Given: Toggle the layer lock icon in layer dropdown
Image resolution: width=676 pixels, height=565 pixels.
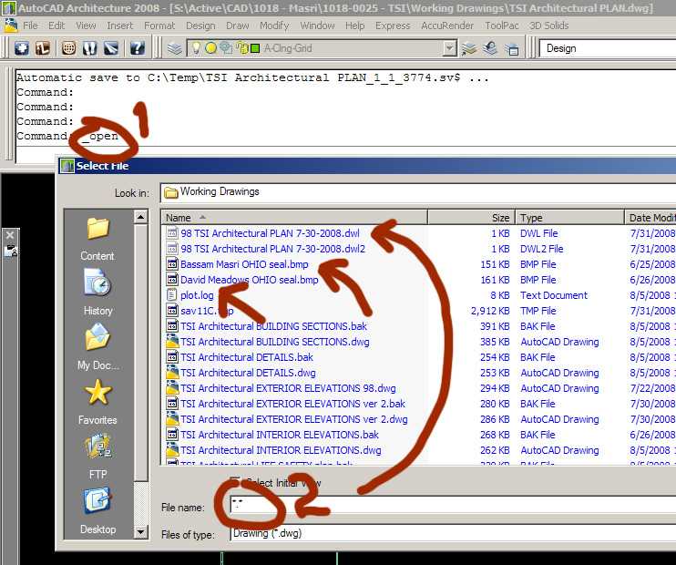Looking at the screenshot, I should pyautogui.click(x=241, y=48).
